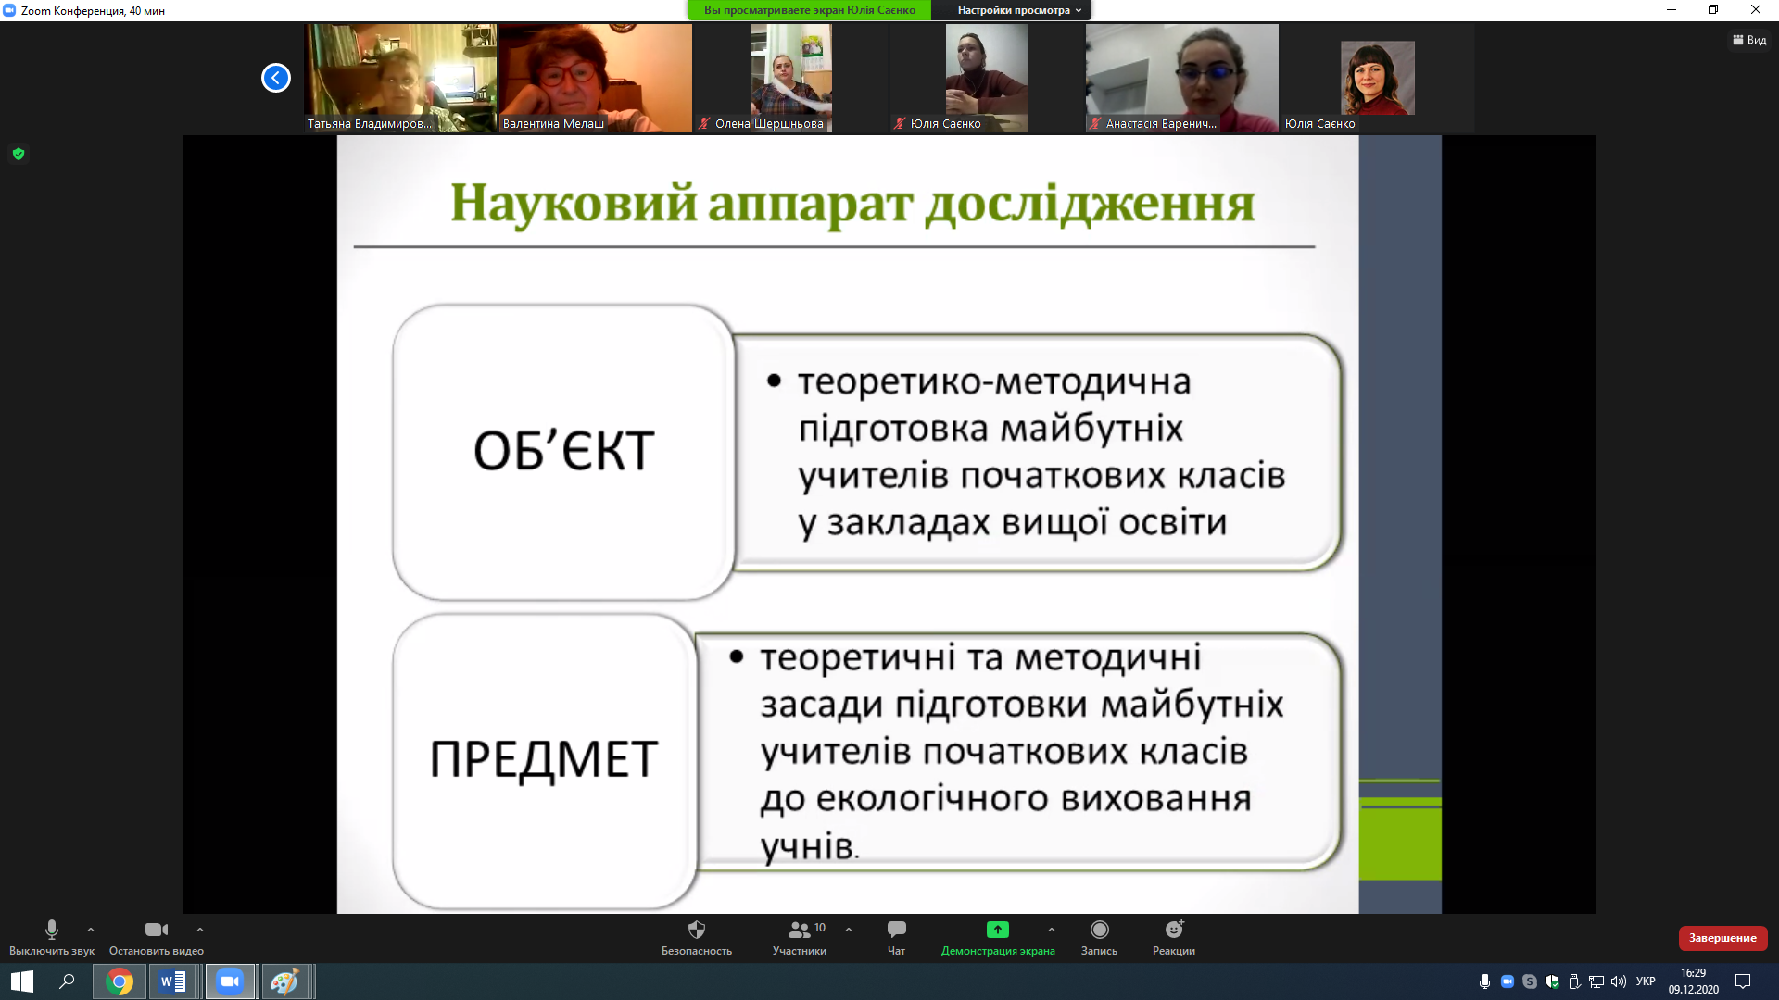This screenshot has height=1000, width=1779.
Task: Click the red Завершение end button
Action: tap(1722, 938)
